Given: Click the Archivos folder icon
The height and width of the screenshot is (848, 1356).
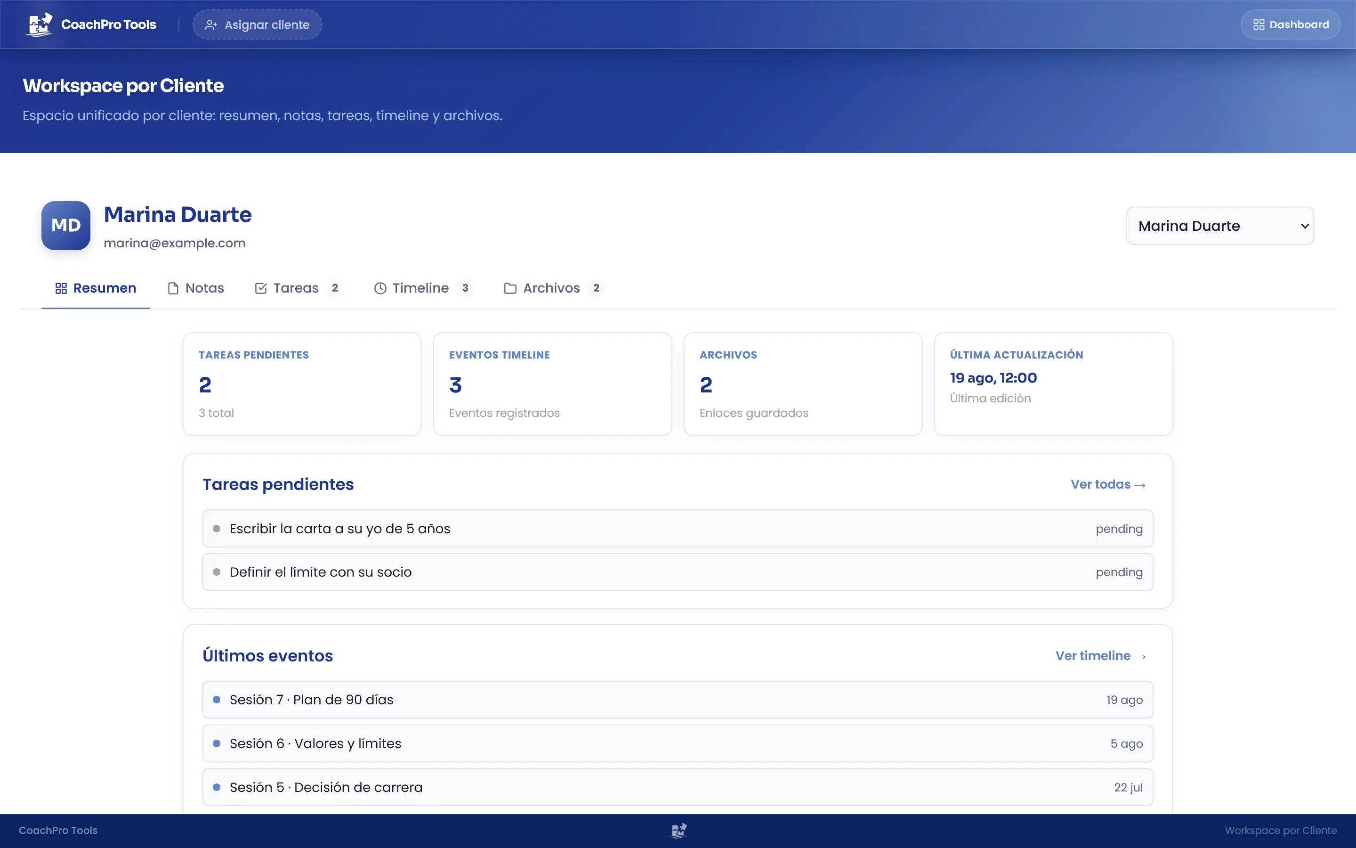Looking at the screenshot, I should pyautogui.click(x=510, y=288).
